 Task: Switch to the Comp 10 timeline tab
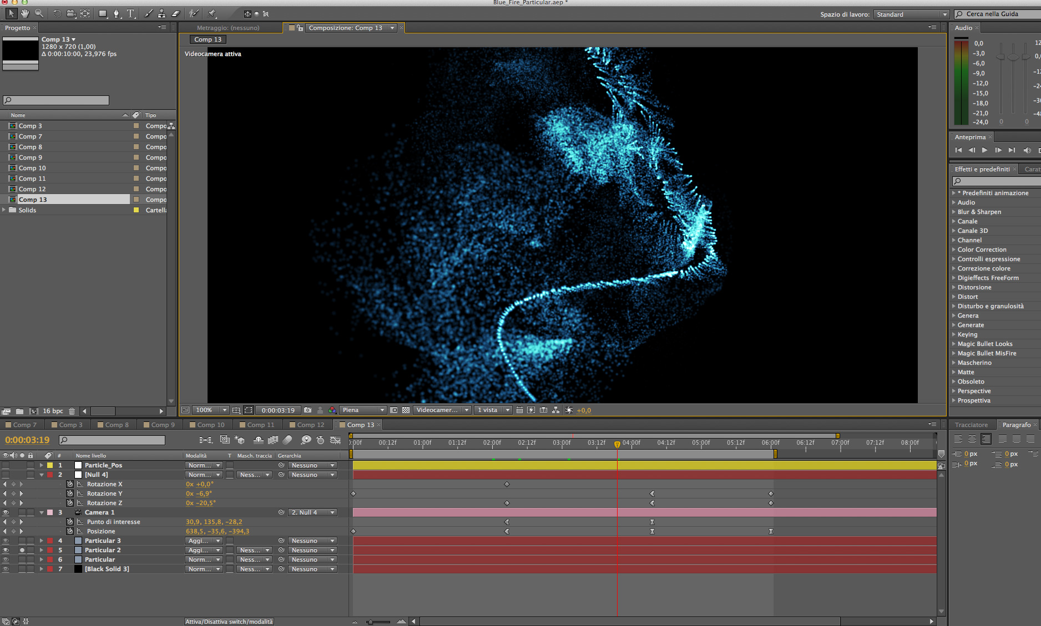210,425
